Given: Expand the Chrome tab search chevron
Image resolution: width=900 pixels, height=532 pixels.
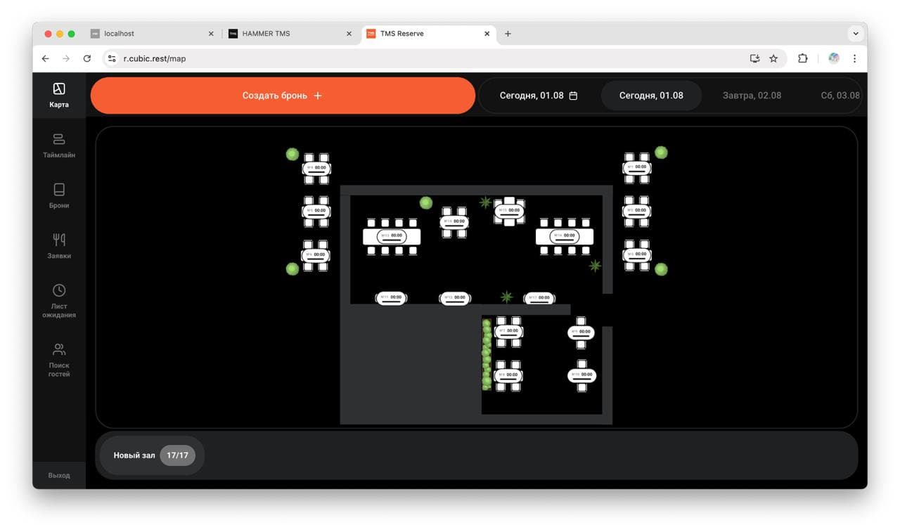Looking at the screenshot, I should point(855,33).
